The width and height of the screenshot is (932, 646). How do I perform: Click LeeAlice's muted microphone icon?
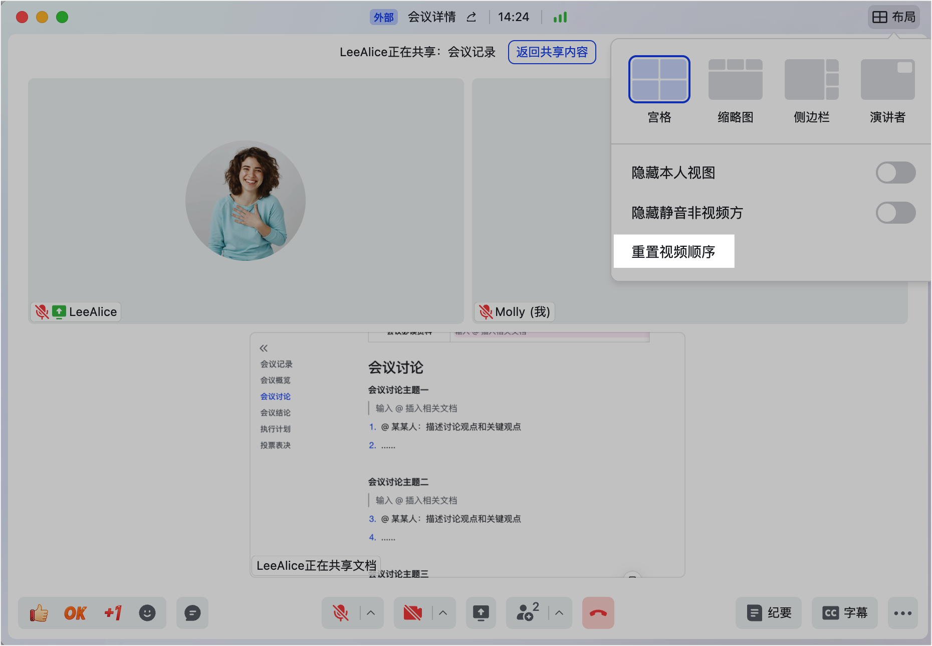(x=42, y=312)
